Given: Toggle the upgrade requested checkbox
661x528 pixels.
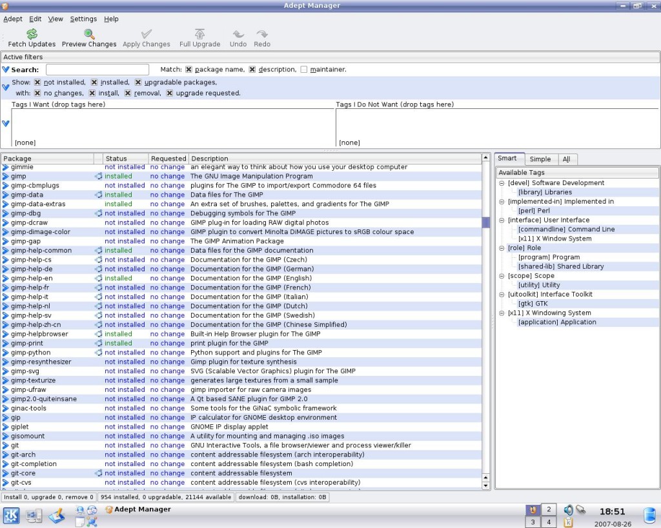Looking at the screenshot, I should [170, 93].
